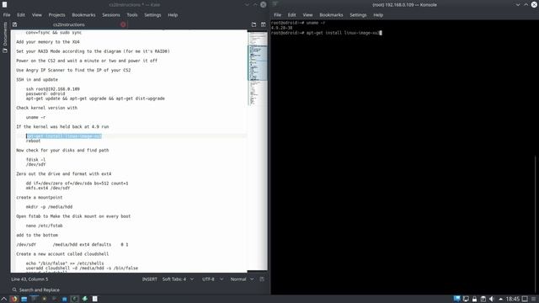Click the blue monitor tray icon
This screenshot has width=539, height=303.
[x=456, y=299]
